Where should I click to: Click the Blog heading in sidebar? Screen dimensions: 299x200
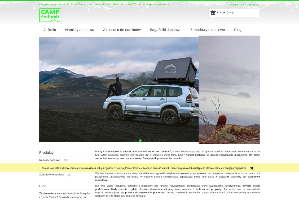tap(43, 186)
